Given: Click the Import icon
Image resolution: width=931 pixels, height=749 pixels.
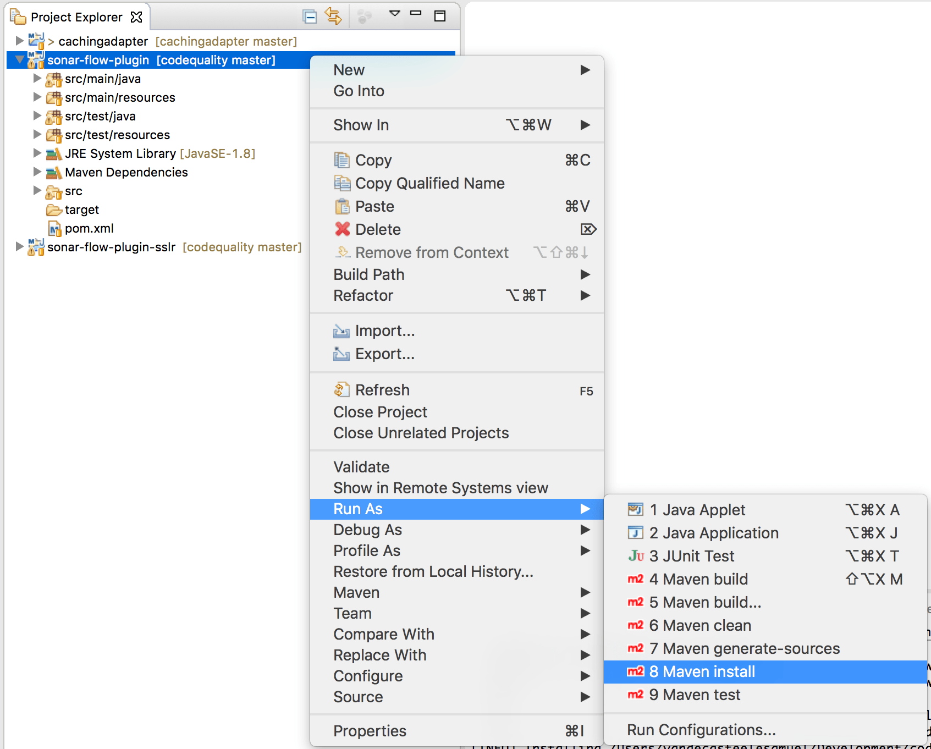Looking at the screenshot, I should coord(342,331).
